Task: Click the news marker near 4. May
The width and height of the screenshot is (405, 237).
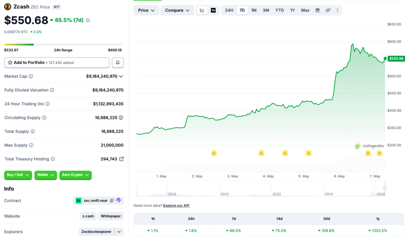Action: coord(261,153)
